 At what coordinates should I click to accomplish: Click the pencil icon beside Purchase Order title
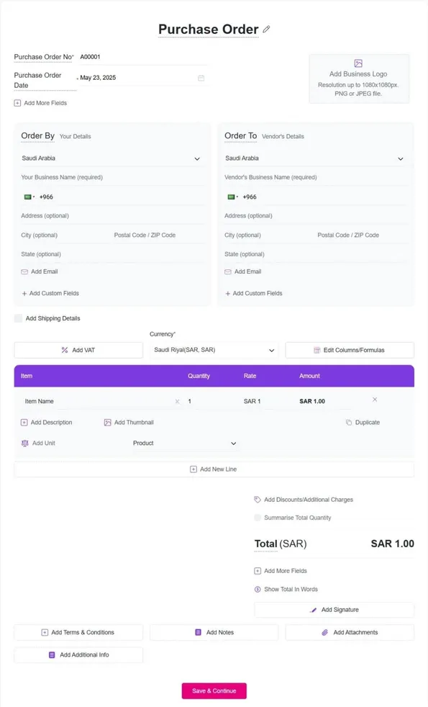tap(266, 30)
